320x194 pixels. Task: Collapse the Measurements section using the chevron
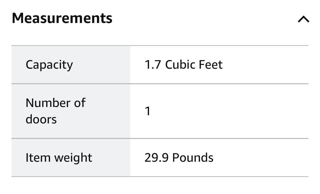(x=303, y=19)
